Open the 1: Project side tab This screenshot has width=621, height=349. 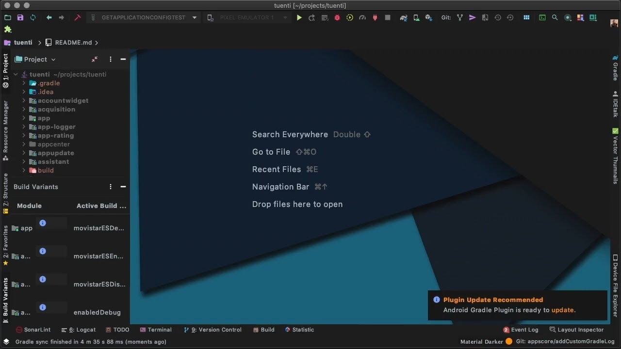(x=5, y=70)
